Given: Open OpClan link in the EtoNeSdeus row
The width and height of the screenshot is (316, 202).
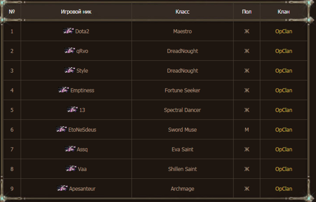Looking at the screenshot, I should coord(284,130).
